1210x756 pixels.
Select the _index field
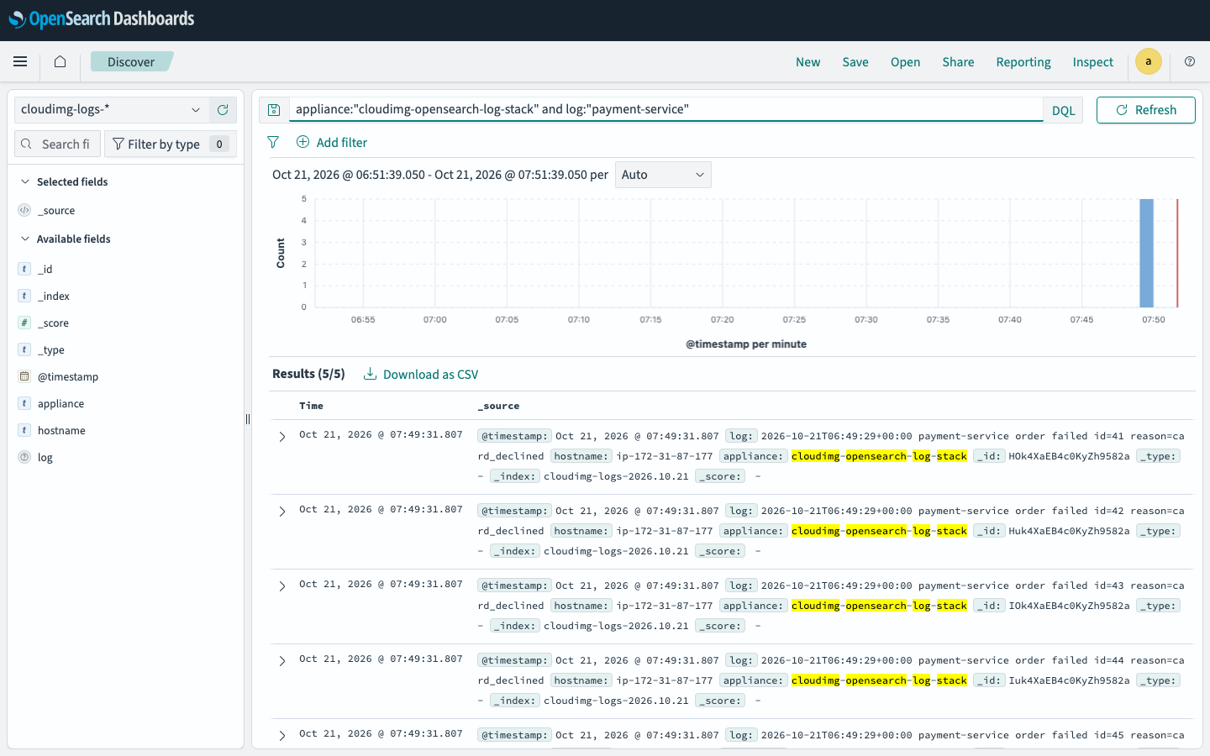[54, 296]
